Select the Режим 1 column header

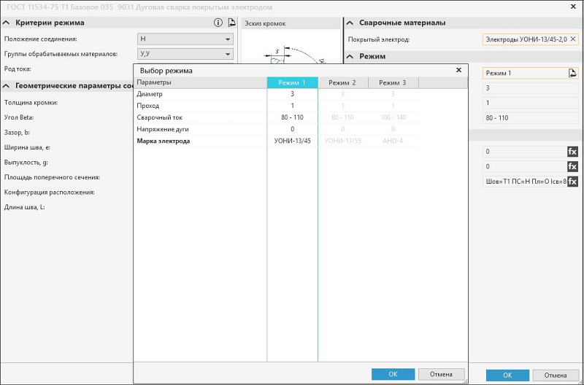pos(292,82)
